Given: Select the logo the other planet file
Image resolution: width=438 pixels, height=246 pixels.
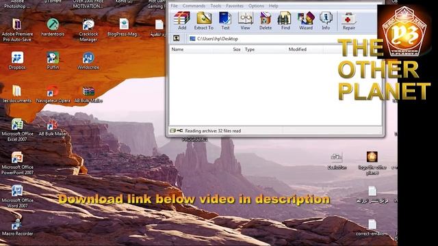Looking at the screenshot, I should 372,163.
